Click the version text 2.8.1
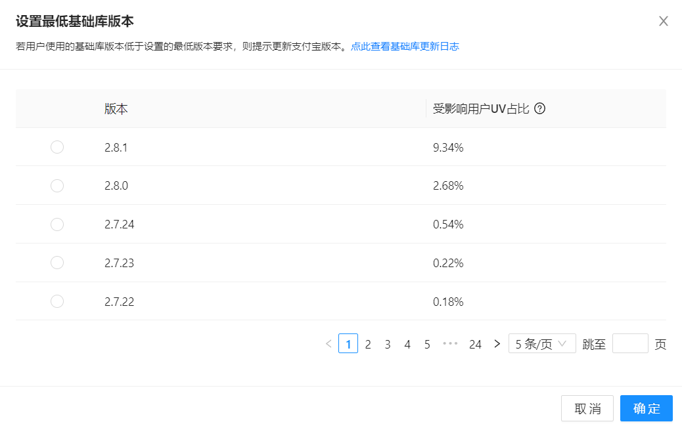The width and height of the screenshot is (682, 426). (x=116, y=148)
